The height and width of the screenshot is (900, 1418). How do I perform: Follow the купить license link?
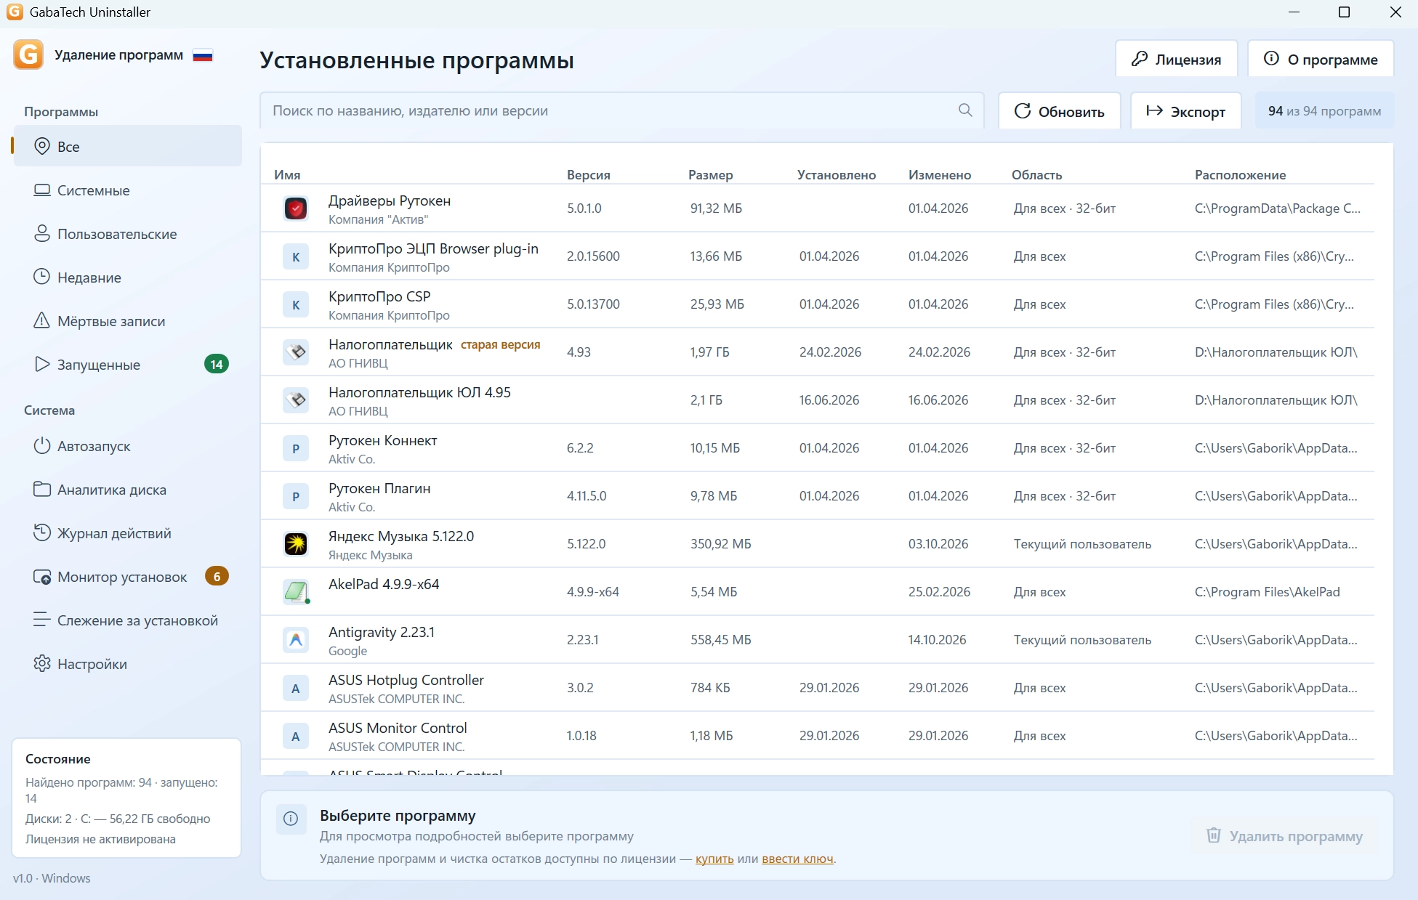[714, 859]
